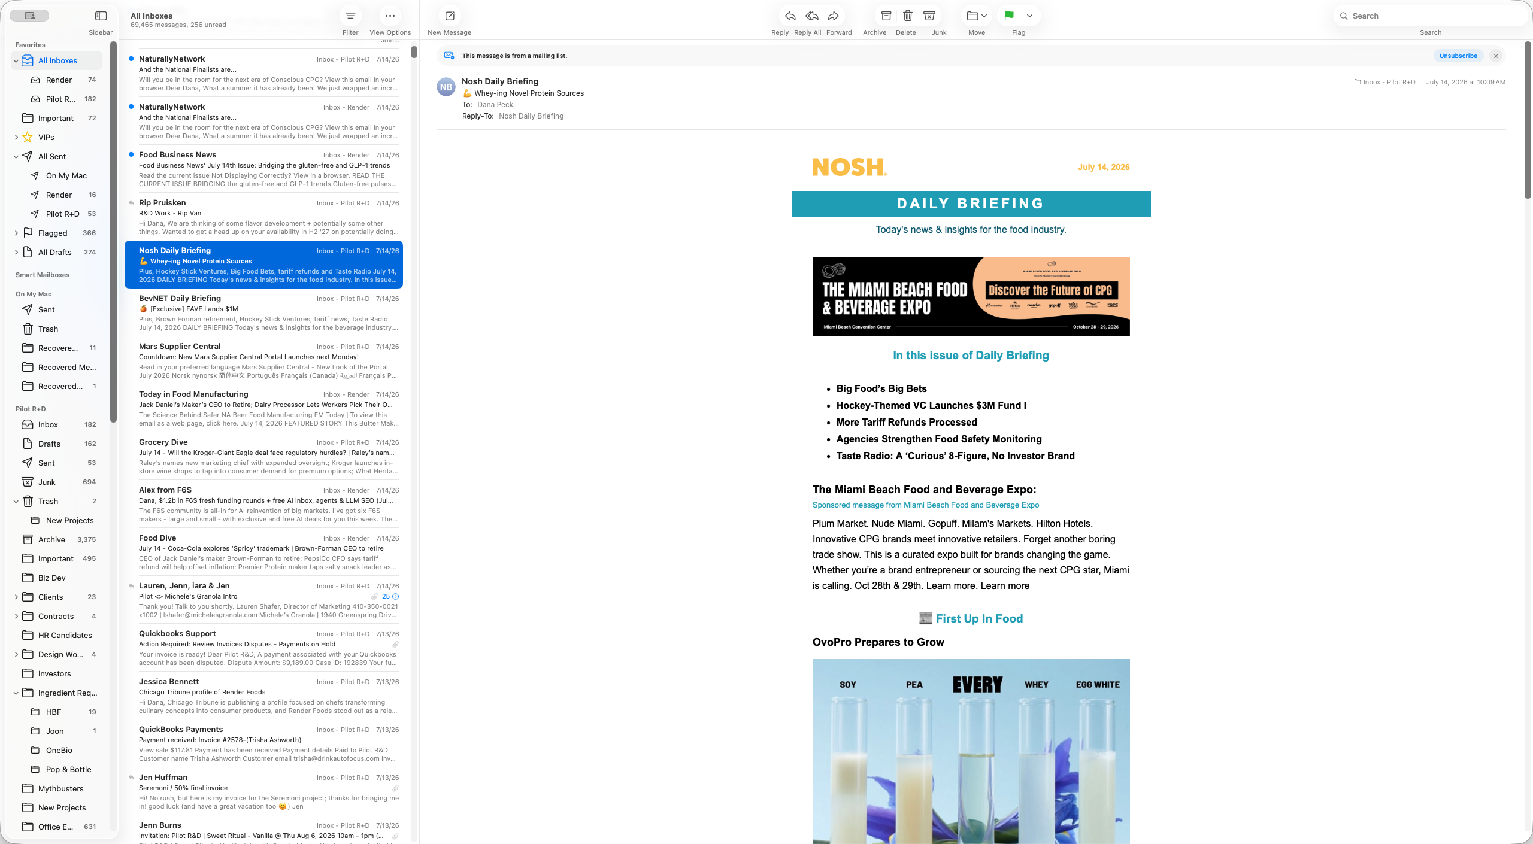The image size is (1533, 844).
Task: Open the flag color dropdown arrow
Action: click(1029, 16)
